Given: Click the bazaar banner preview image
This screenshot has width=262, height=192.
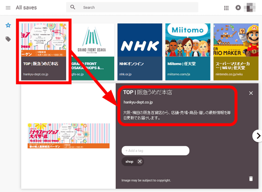Looking at the screenshot, I should point(68,136).
